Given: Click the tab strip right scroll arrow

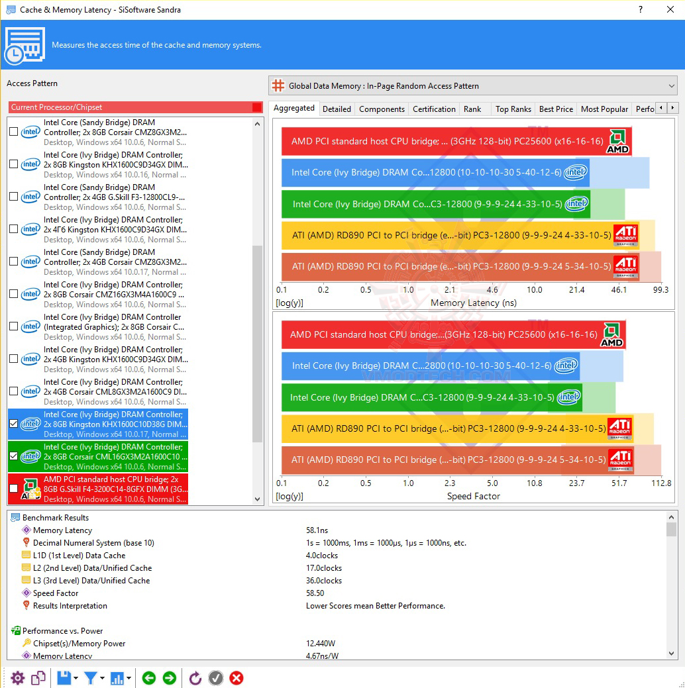Looking at the screenshot, I should (672, 108).
